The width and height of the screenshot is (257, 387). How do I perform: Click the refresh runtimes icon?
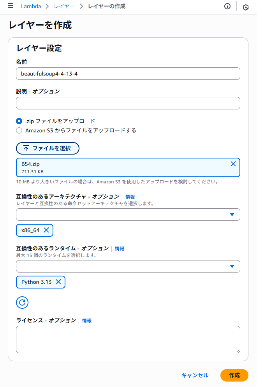[22, 303]
